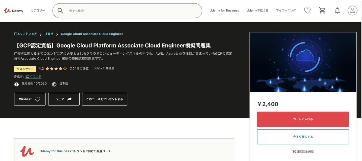Click (104件の評価) review count
The image size is (362, 161).
click(80, 69)
